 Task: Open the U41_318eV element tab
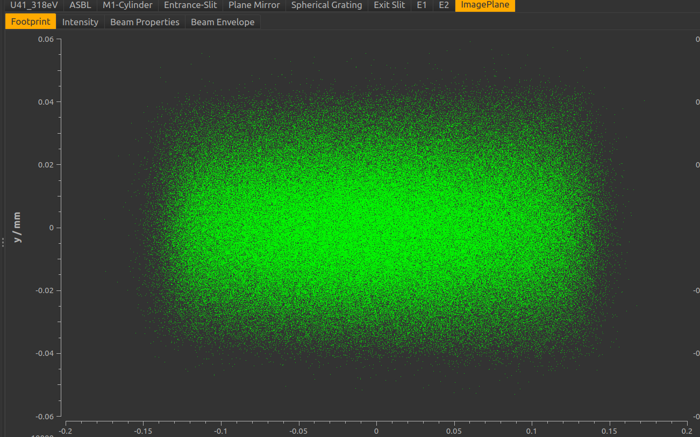(34, 5)
